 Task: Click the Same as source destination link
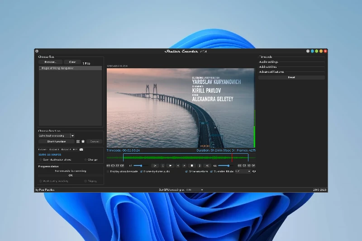coord(50,155)
